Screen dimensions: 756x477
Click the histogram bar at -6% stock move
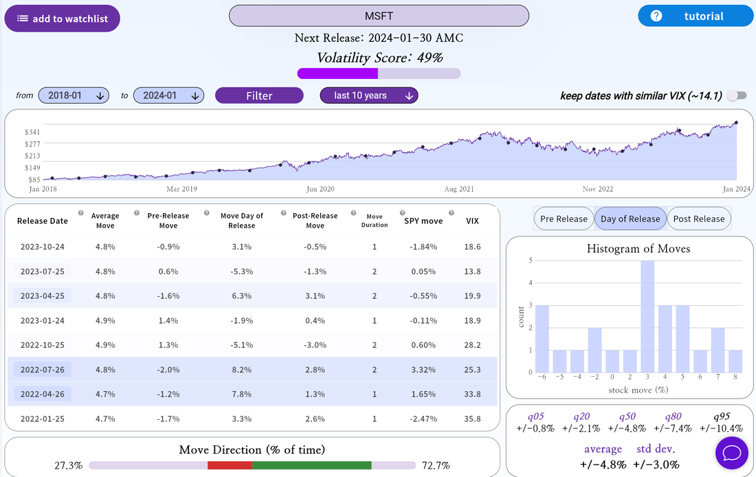point(542,339)
